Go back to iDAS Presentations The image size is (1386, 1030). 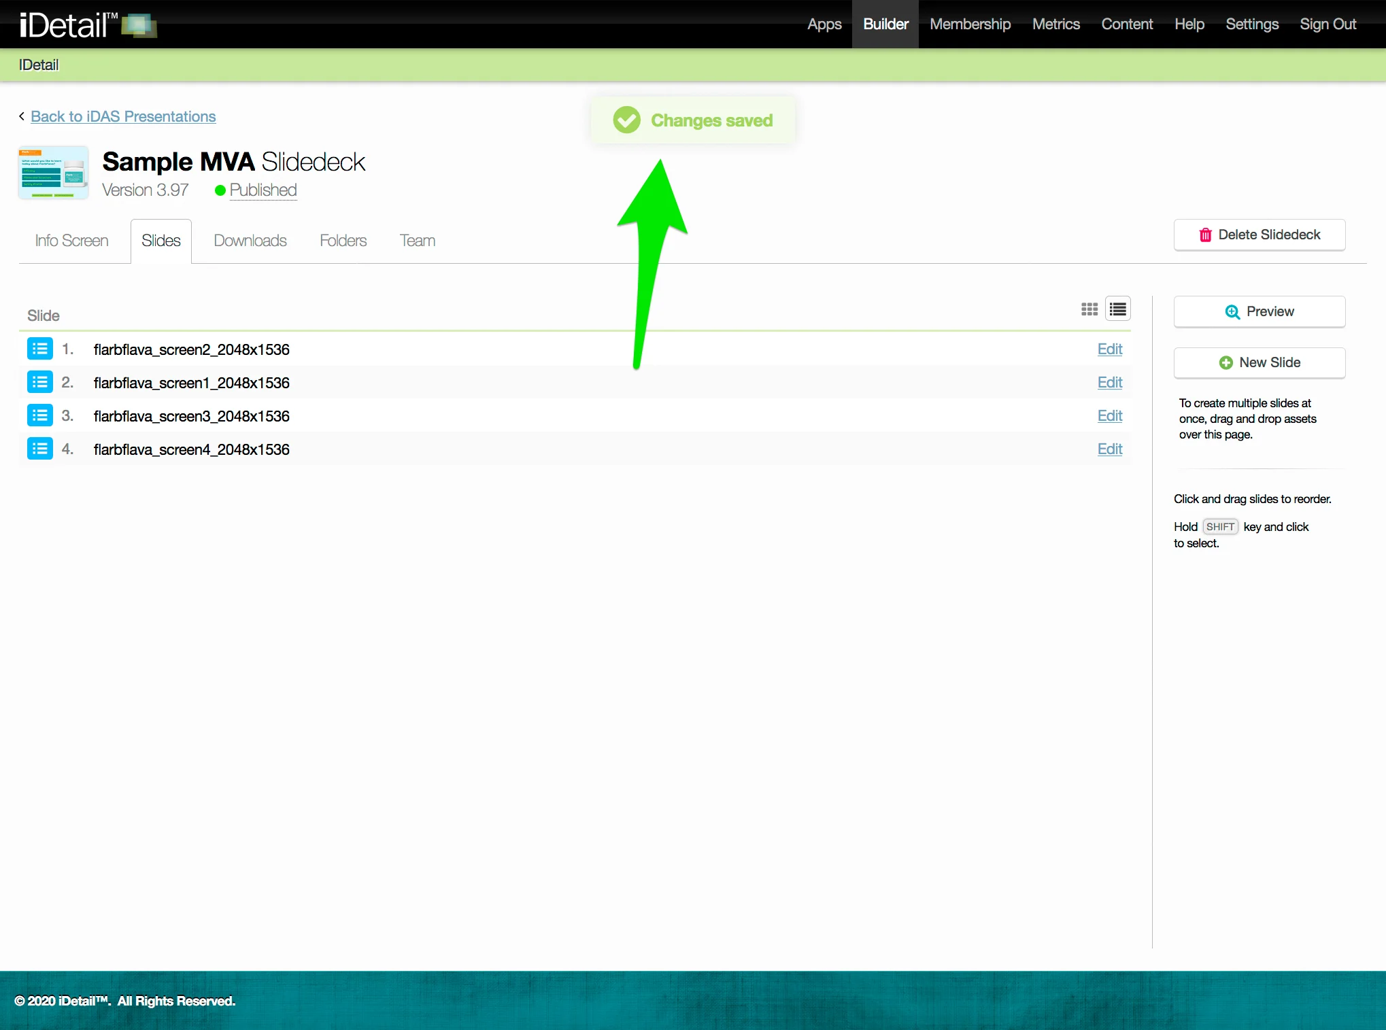(x=123, y=116)
